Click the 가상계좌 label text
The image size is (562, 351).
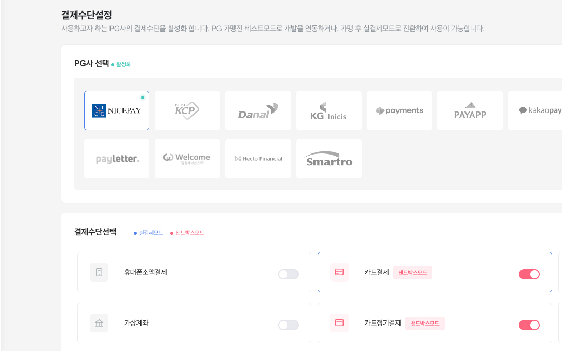136,323
